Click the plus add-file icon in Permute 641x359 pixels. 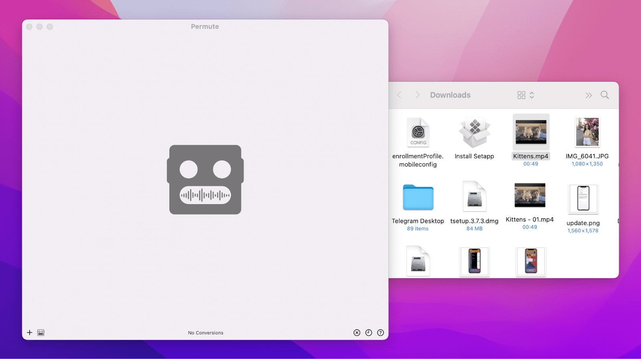click(29, 333)
